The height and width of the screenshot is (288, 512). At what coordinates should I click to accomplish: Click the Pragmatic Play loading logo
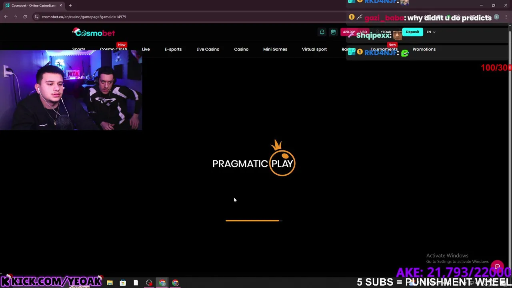[254, 158]
